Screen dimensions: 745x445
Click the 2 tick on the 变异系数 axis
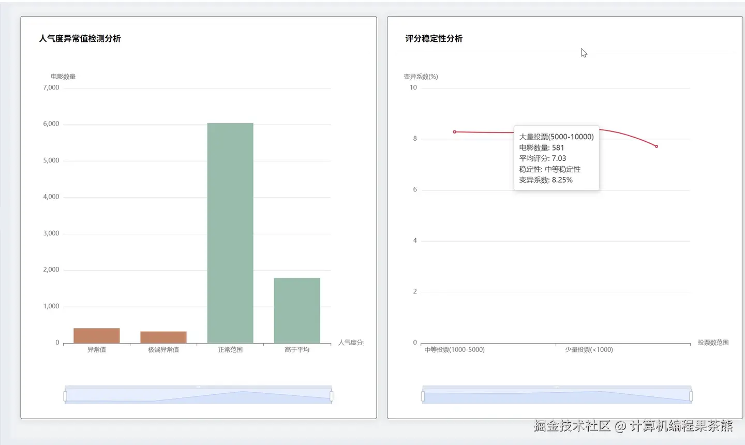click(415, 291)
